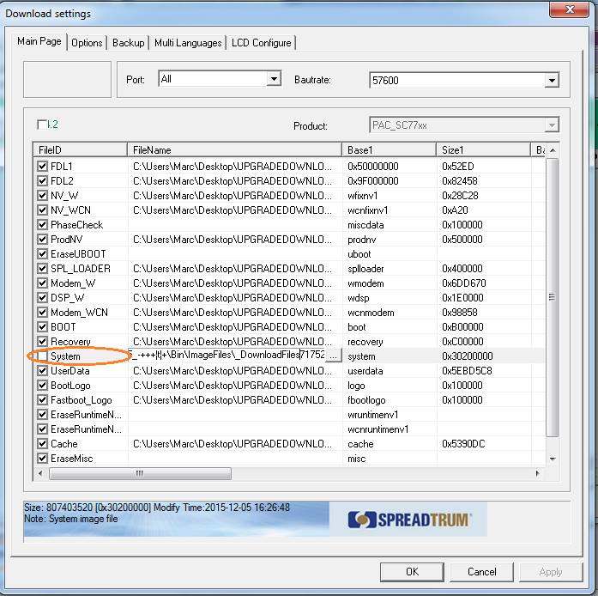Screen dimensions: 598x596
Task: Open the Port dropdown
Action: coord(274,79)
